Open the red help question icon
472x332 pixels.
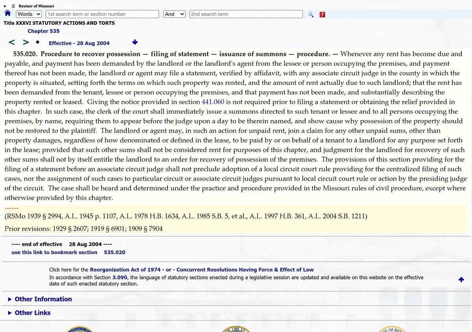[x=323, y=15]
